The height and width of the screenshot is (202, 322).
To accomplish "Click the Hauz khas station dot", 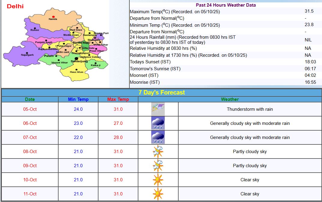I will [77, 69].
